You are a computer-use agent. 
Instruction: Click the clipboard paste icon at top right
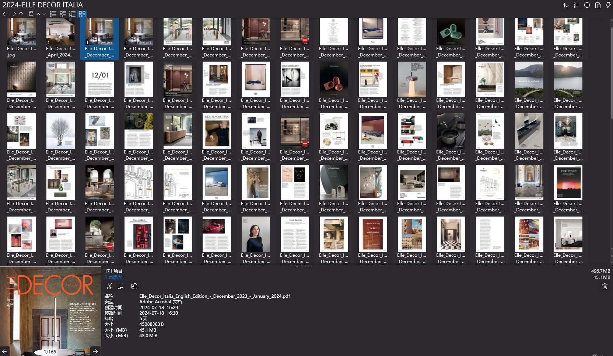click(x=598, y=5)
